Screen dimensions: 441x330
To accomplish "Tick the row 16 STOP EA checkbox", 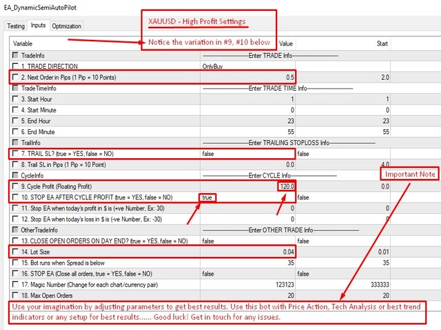I will (x=15, y=274).
